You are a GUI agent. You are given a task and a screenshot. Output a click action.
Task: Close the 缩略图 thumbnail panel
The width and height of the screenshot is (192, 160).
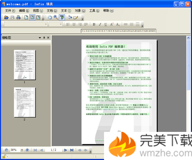coord(48,38)
